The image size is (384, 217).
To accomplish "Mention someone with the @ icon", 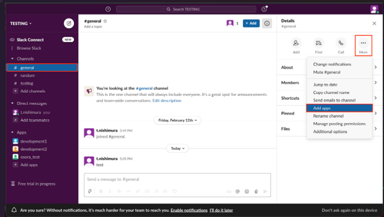I will point(238,191).
